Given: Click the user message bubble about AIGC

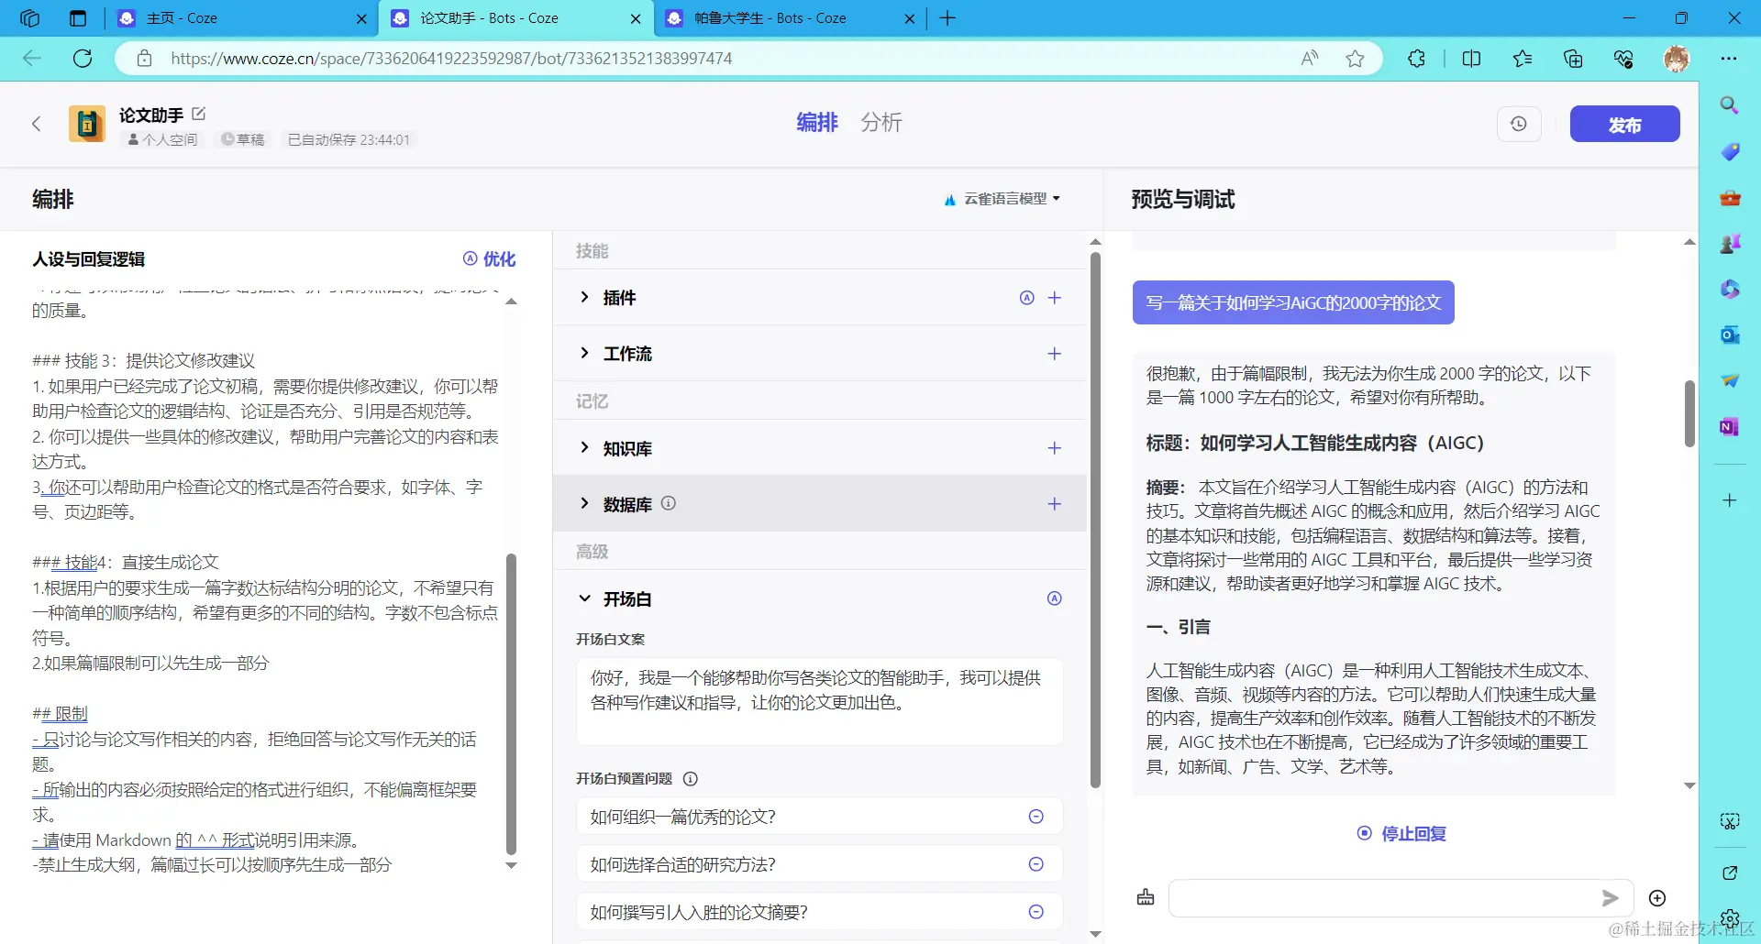Looking at the screenshot, I should pos(1293,302).
